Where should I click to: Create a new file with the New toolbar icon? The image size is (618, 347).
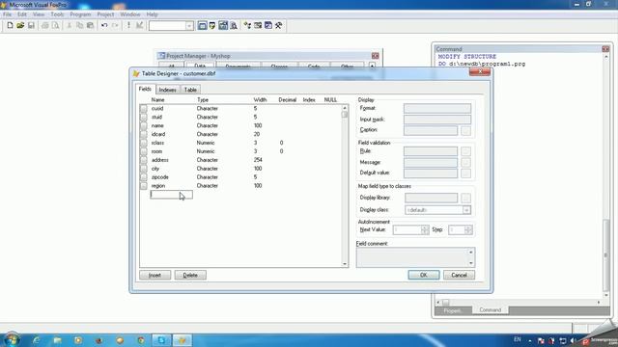coord(10,26)
